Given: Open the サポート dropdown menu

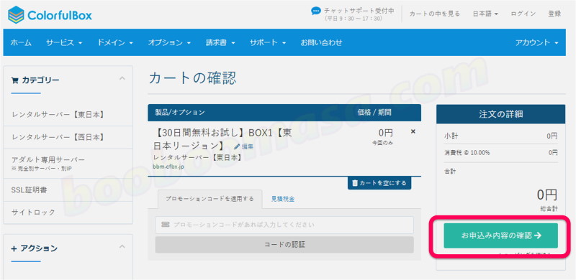Looking at the screenshot, I should [268, 42].
